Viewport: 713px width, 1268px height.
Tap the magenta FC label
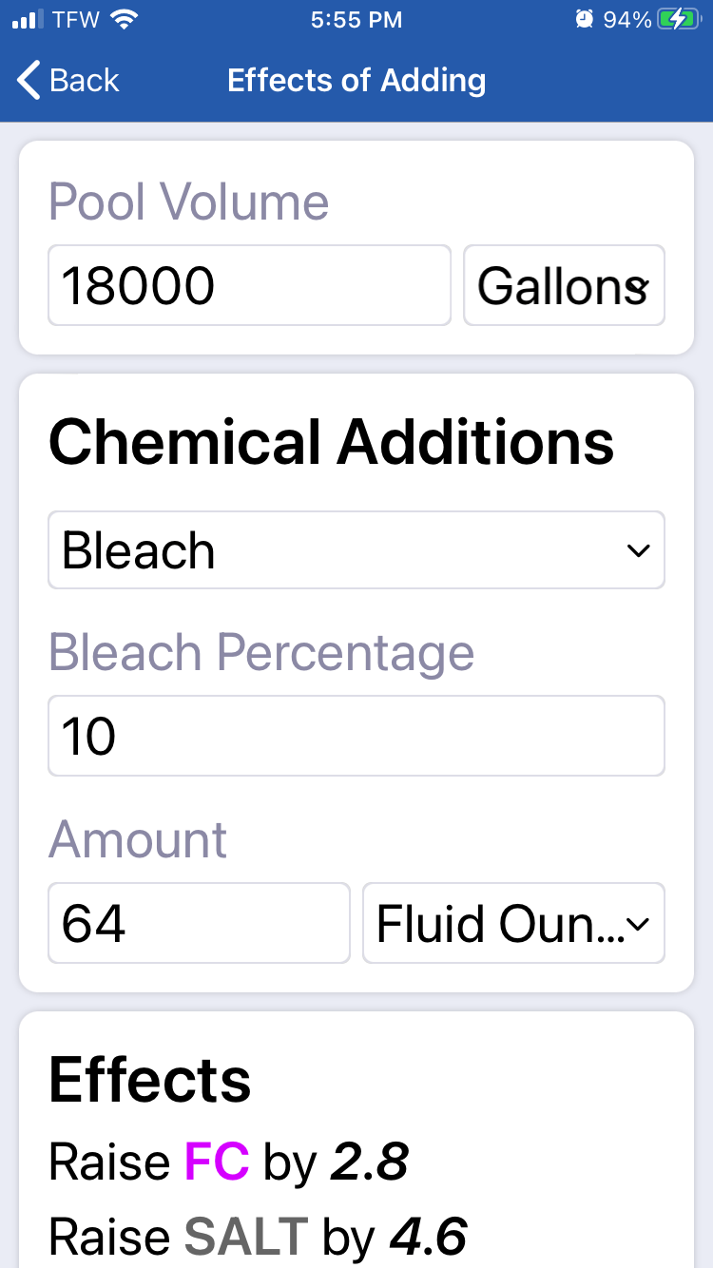coord(217,1161)
